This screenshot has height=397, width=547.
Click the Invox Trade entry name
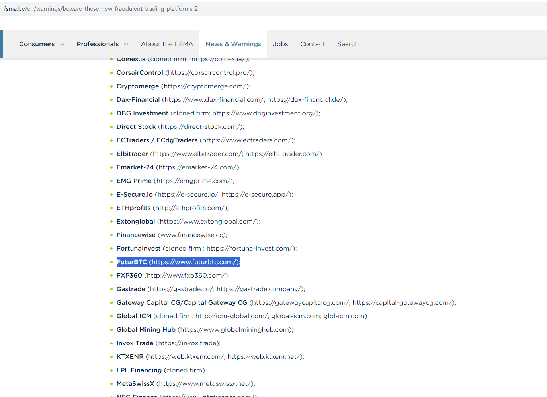135,343
